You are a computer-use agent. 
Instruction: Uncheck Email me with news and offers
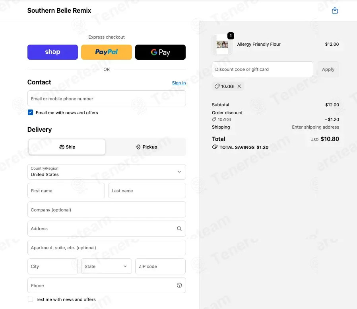[x=30, y=112]
